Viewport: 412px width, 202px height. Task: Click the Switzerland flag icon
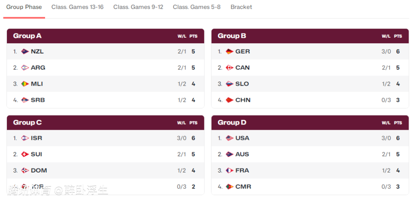tap(25, 154)
